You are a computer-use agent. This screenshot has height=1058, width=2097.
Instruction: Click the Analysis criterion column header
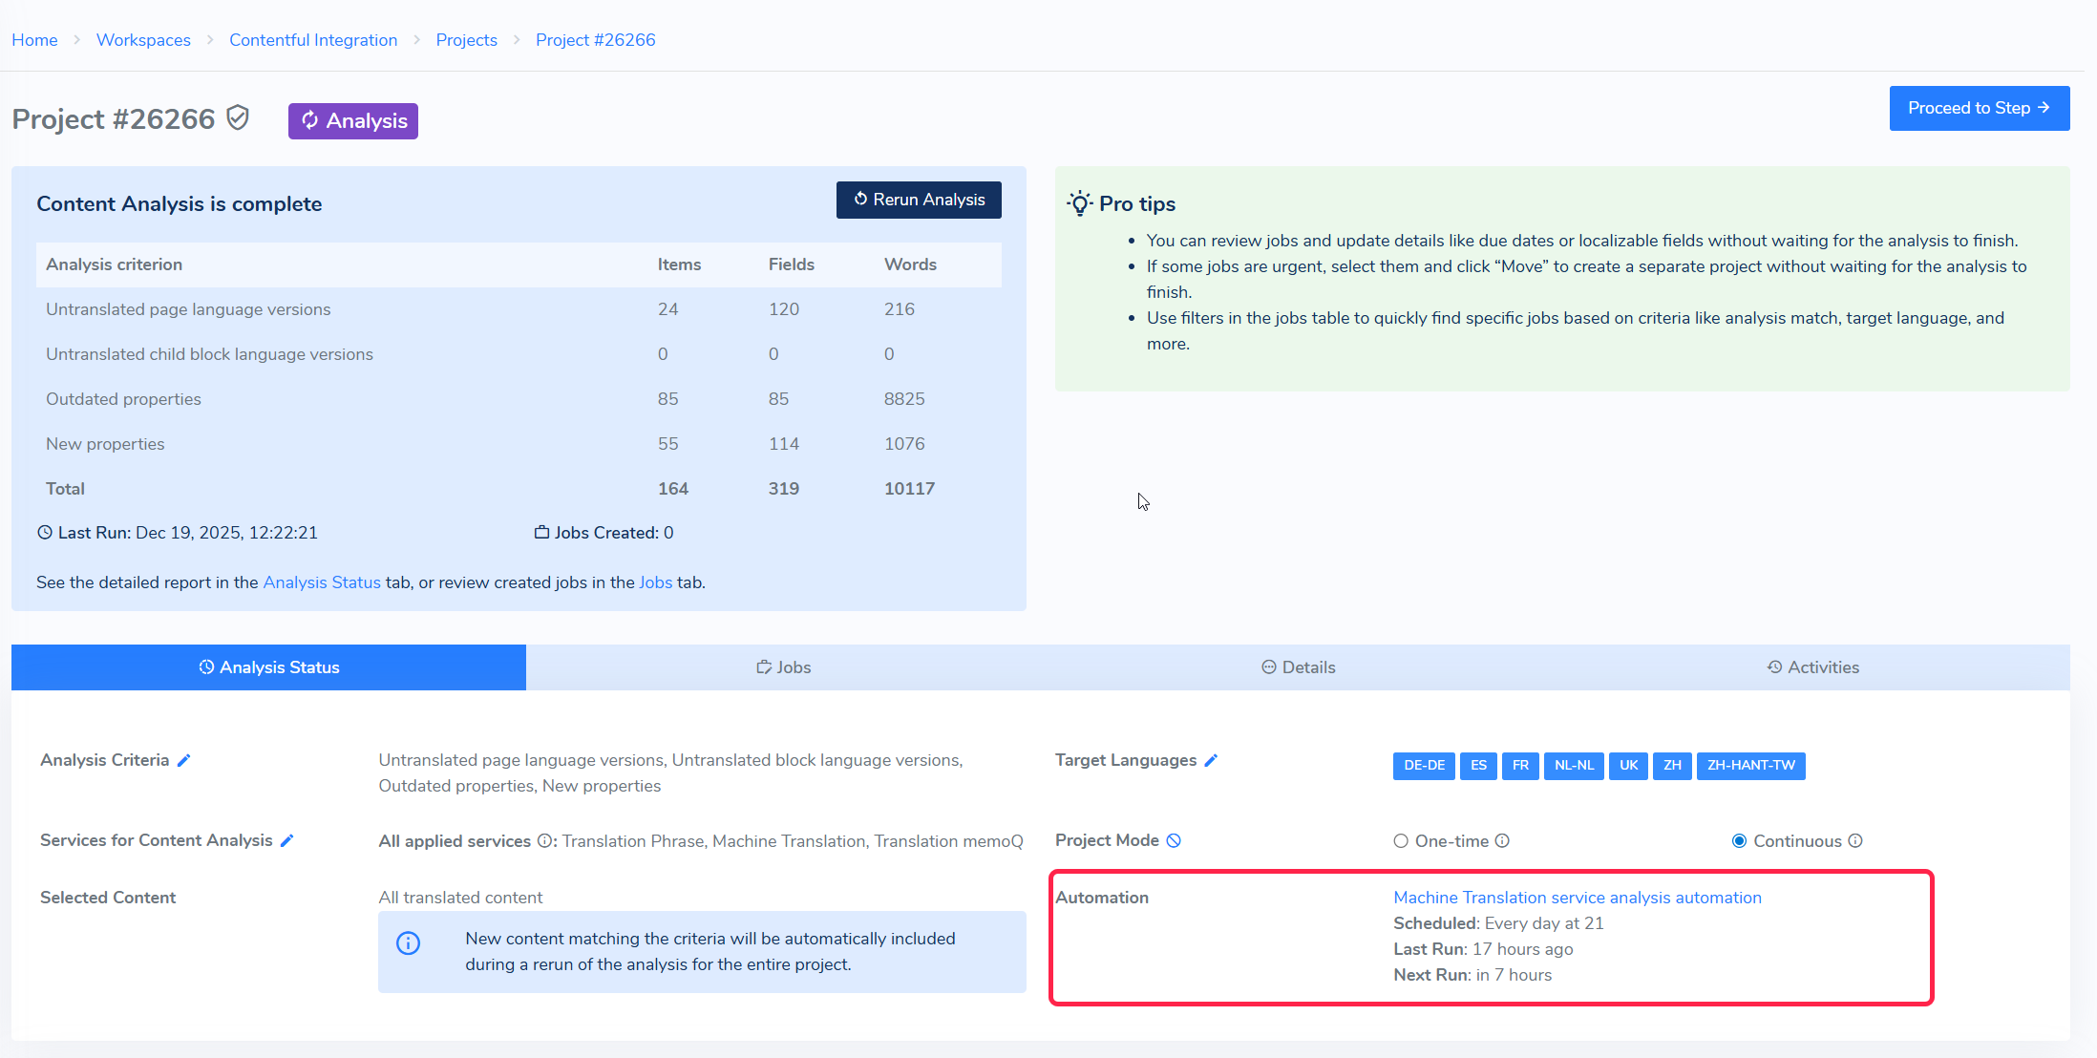114,264
